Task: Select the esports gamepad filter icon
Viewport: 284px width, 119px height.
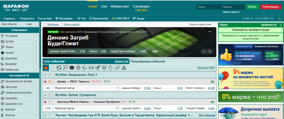Action: pyautogui.click(x=91, y=67)
